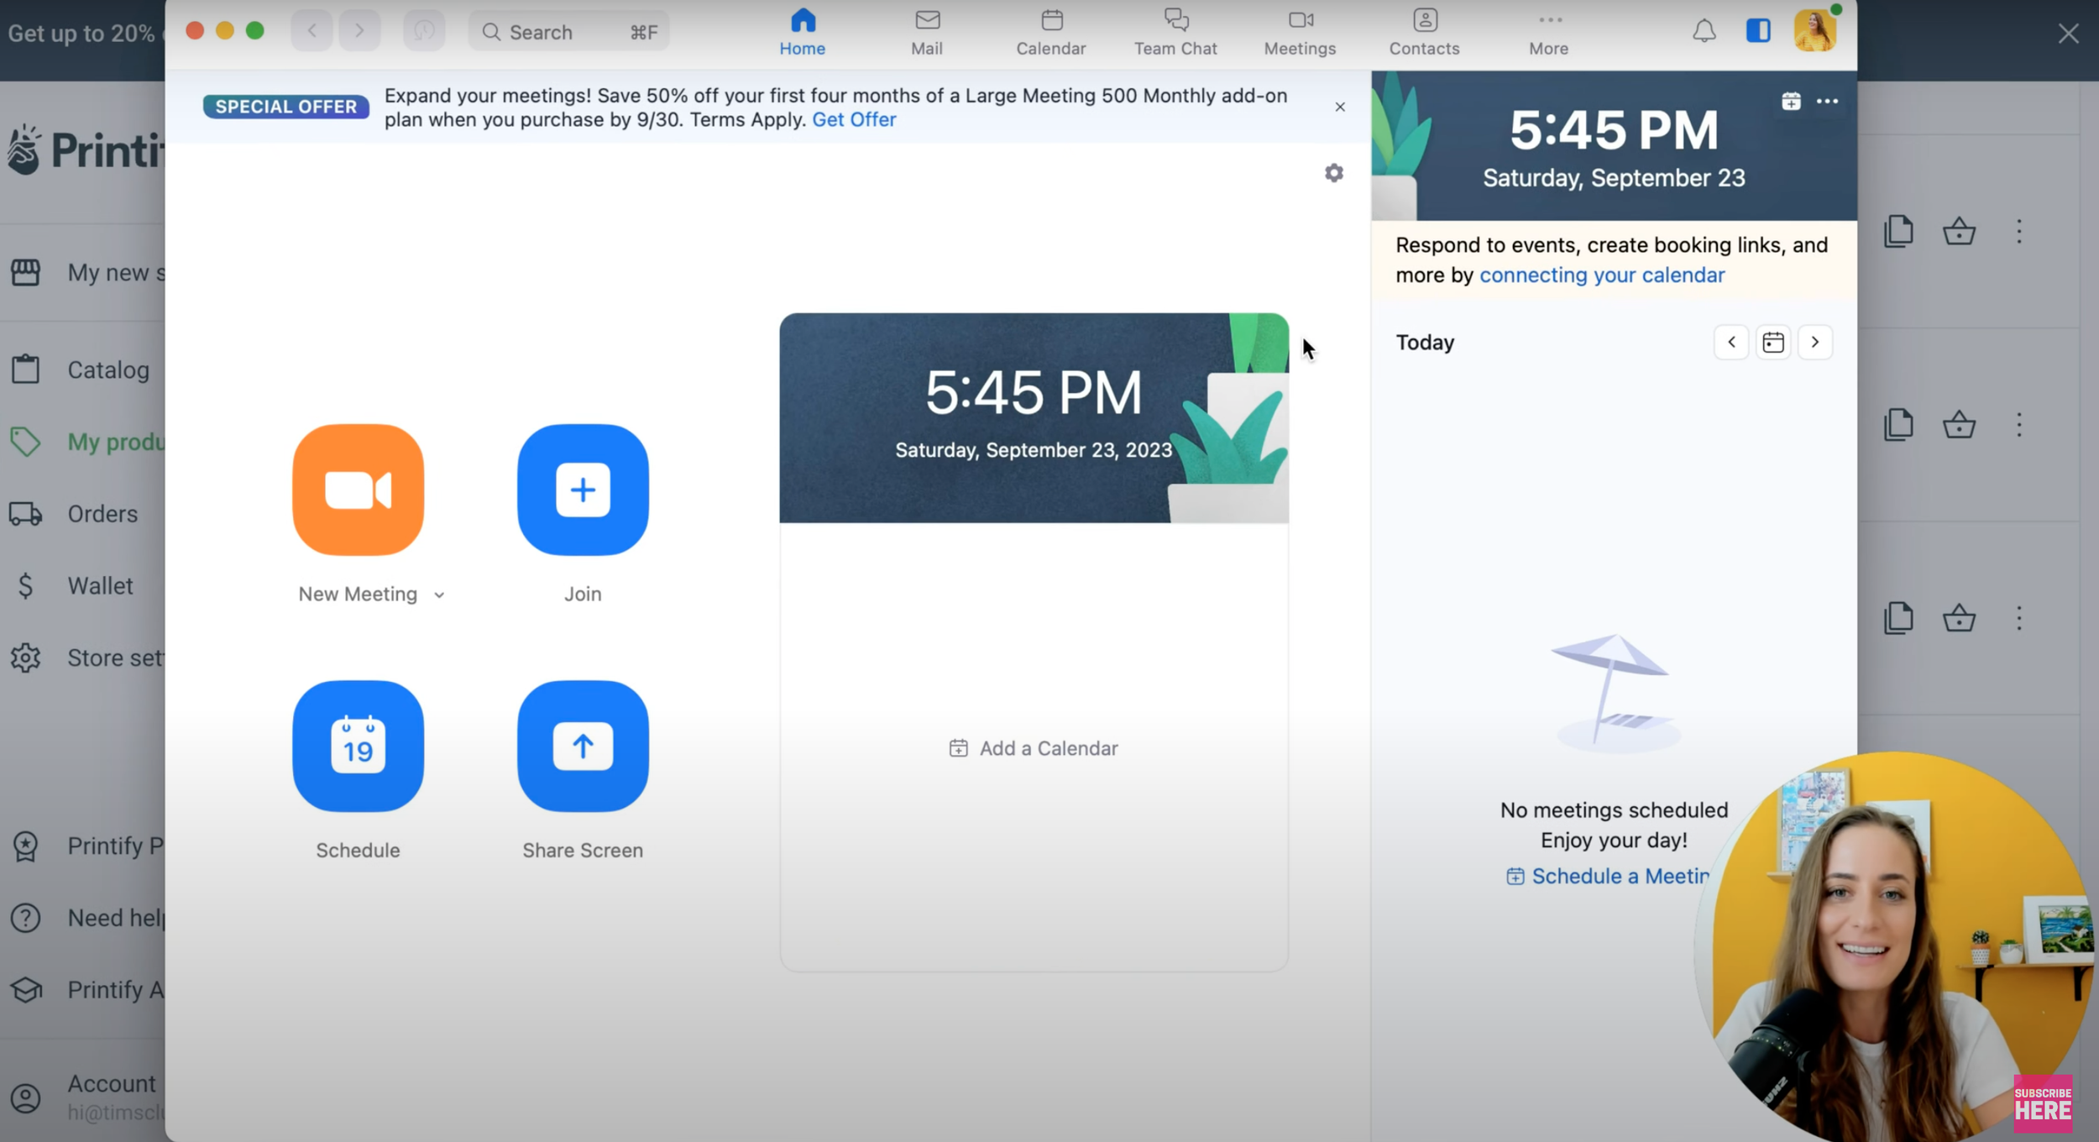The height and width of the screenshot is (1142, 2099).
Task: Click the Need help question icon in Printify
Action: pyautogui.click(x=25, y=918)
